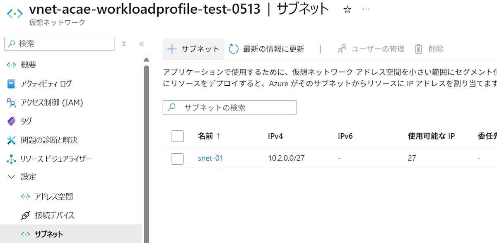
Task: Click the リソース ビジュアライザー hierarchy icon
Action: pyautogui.click(x=12, y=159)
